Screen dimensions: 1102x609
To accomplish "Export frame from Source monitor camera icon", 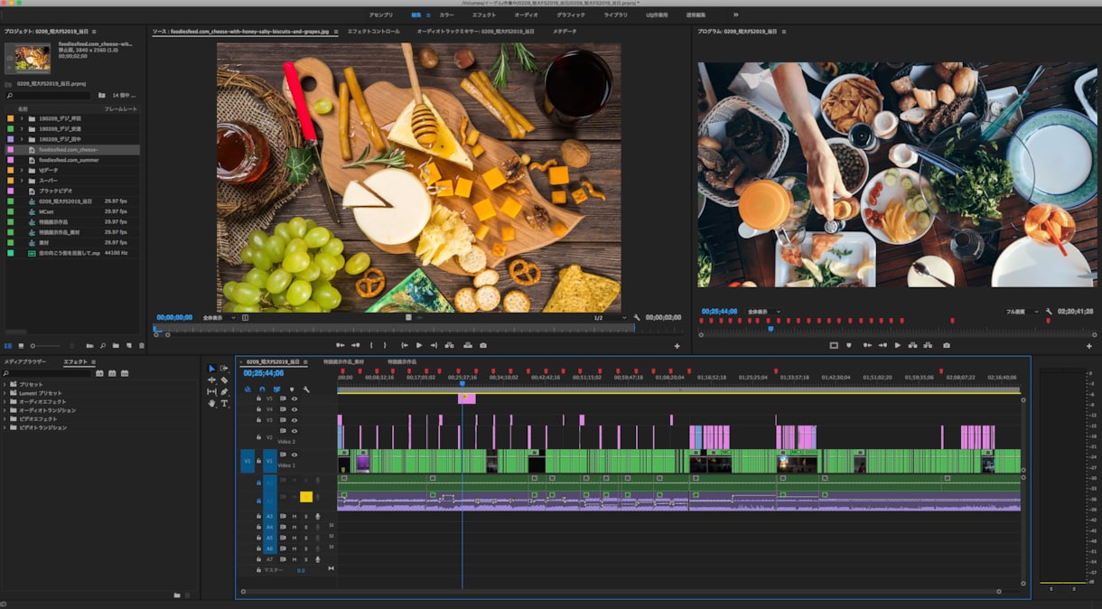I will coord(483,345).
